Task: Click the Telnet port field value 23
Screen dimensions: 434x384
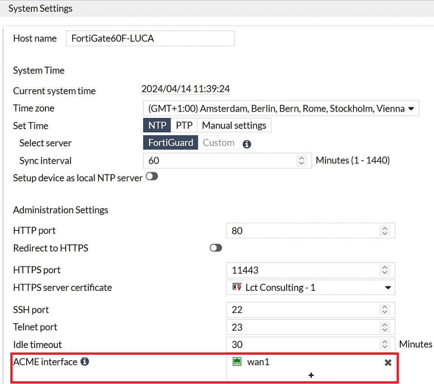Action: (x=237, y=327)
